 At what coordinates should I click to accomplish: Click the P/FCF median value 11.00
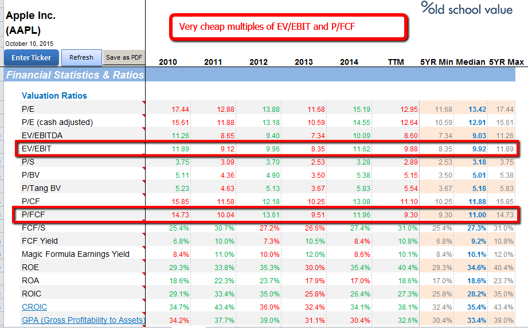(x=477, y=215)
